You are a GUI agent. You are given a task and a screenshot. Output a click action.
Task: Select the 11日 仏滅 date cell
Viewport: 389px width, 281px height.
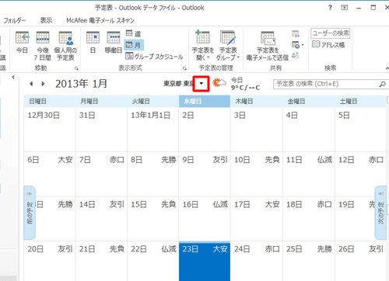pos(309,174)
